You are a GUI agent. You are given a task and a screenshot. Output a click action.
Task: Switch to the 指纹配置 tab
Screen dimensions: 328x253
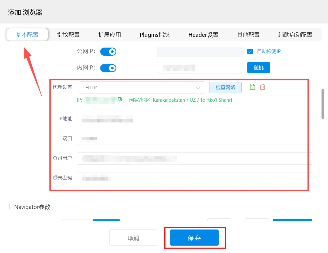68,35
